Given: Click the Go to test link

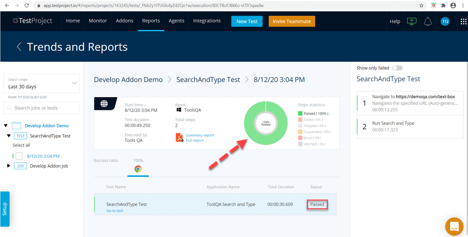Looking at the screenshot, I should pos(115,211).
